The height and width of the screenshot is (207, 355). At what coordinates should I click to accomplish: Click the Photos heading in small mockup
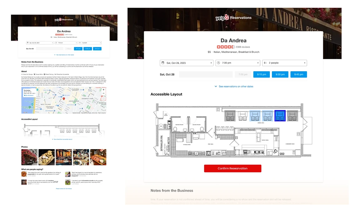[24, 147]
